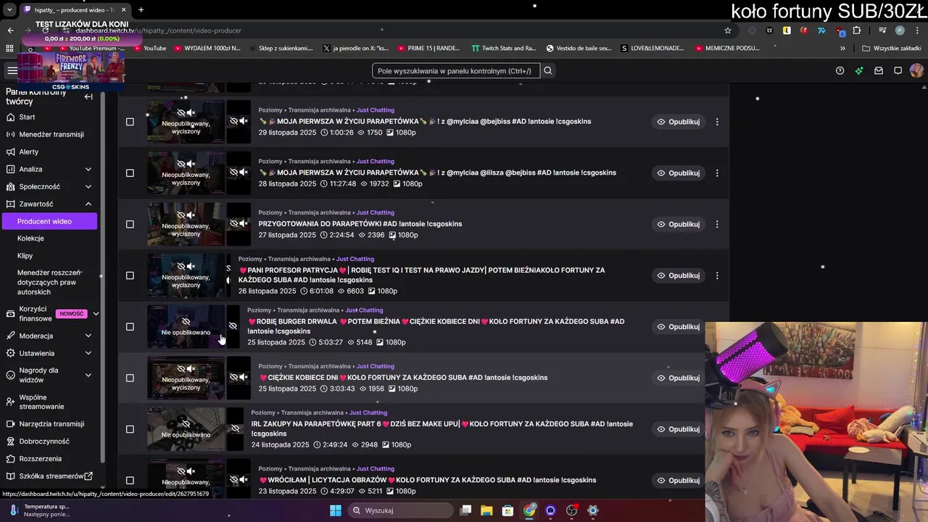Click the green sparkle icon in top bar
This screenshot has height=522, width=928.
pyautogui.click(x=859, y=71)
